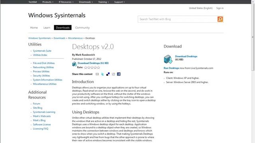Share this page via the email envelope icon

click(x=97, y=74)
